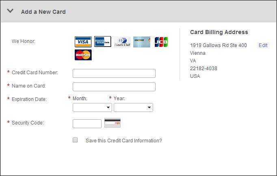Click the Add a New Card header
Image resolution: width=277 pixels, height=176 pixels.
pos(43,12)
